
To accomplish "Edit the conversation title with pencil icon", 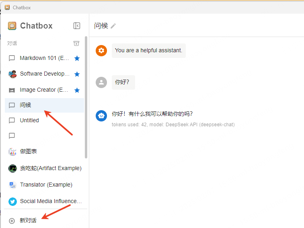I will pos(113,26).
